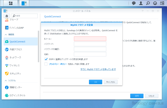Image resolution: width=167 pixels, height=108 pixels.
Task: Open the widgets panel icon
Action: tap(162, 3)
